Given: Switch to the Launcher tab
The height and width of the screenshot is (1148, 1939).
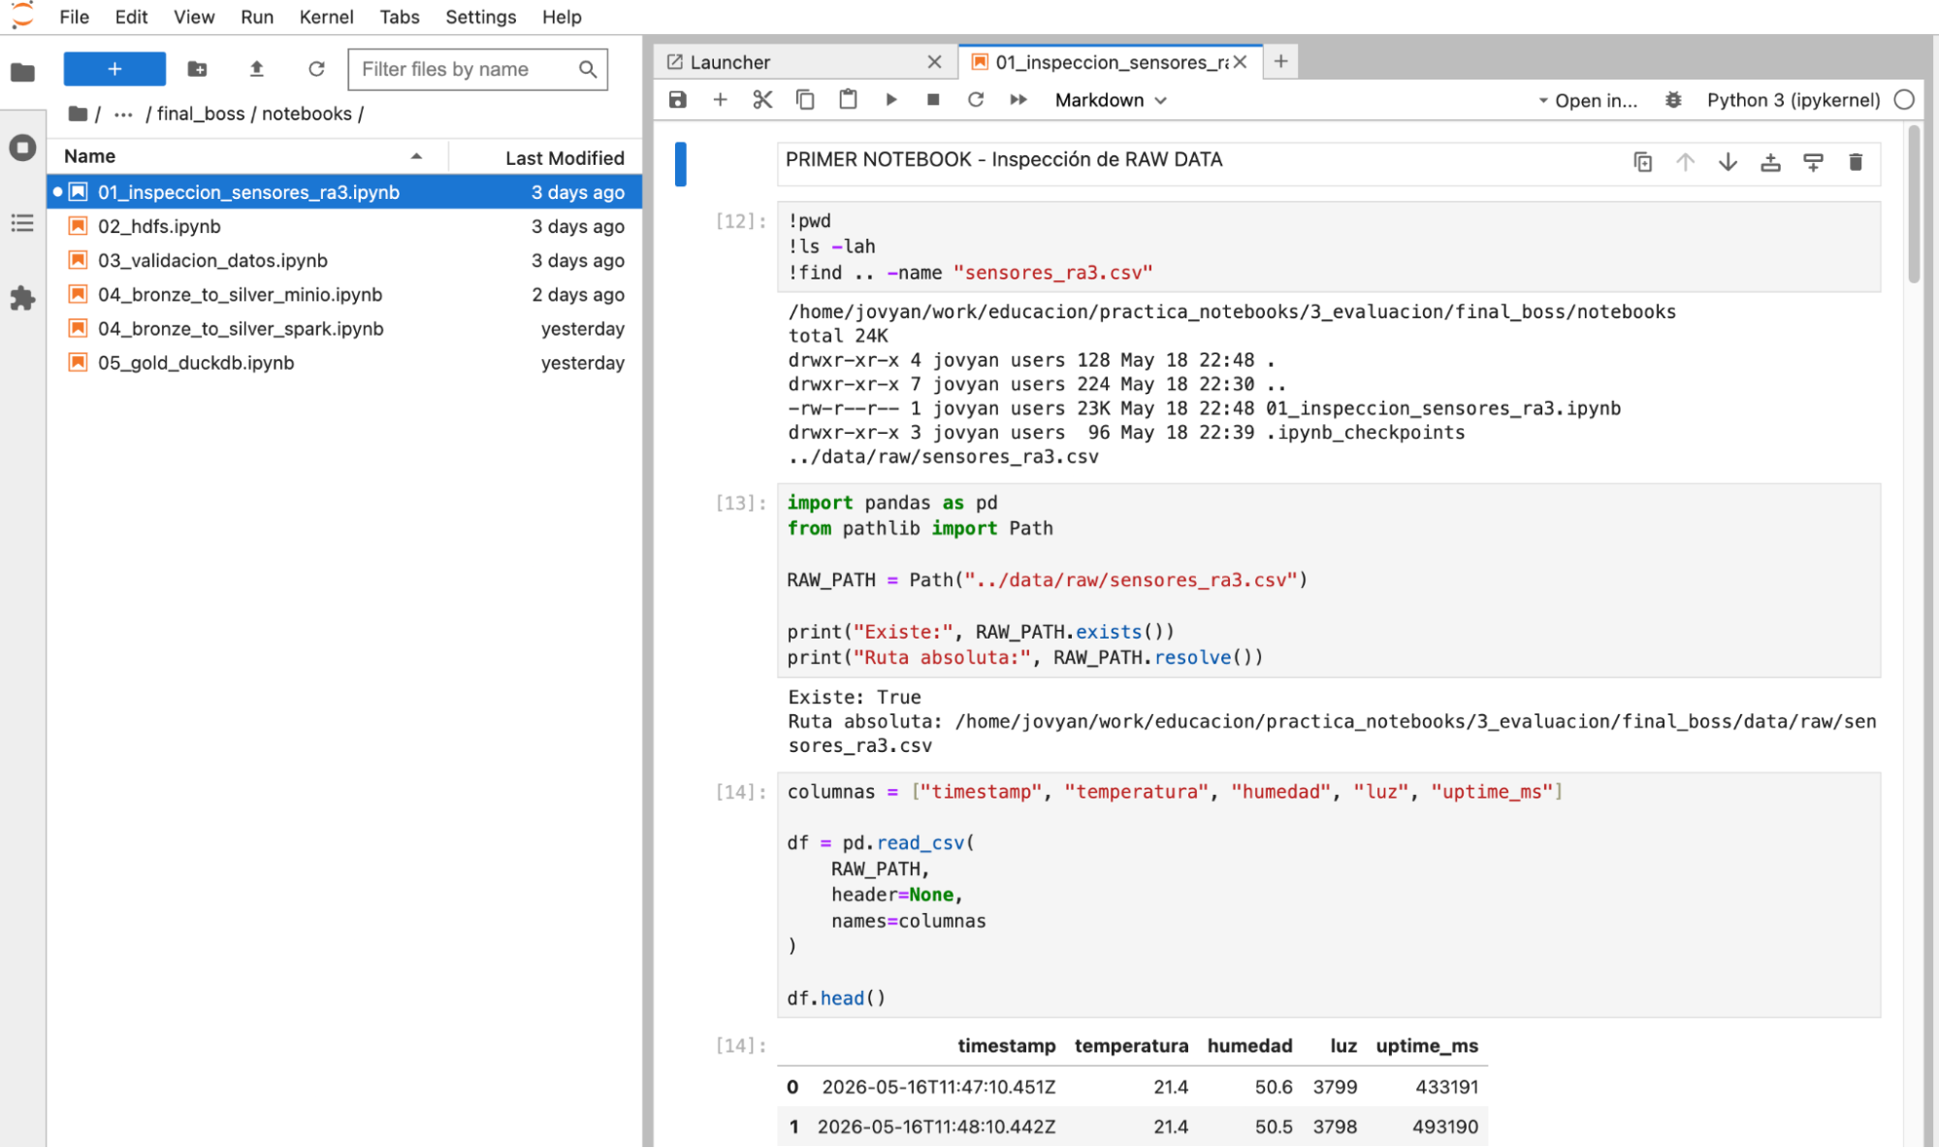Looking at the screenshot, I should (793, 62).
